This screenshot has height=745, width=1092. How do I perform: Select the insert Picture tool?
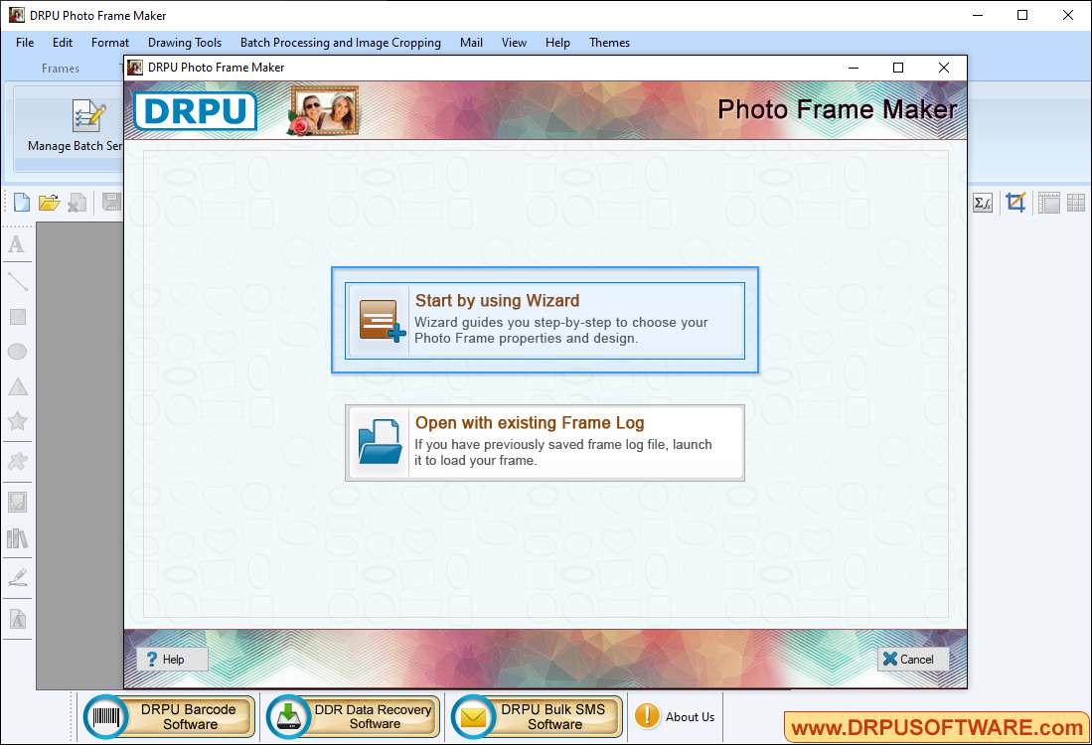pyautogui.click(x=17, y=501)
